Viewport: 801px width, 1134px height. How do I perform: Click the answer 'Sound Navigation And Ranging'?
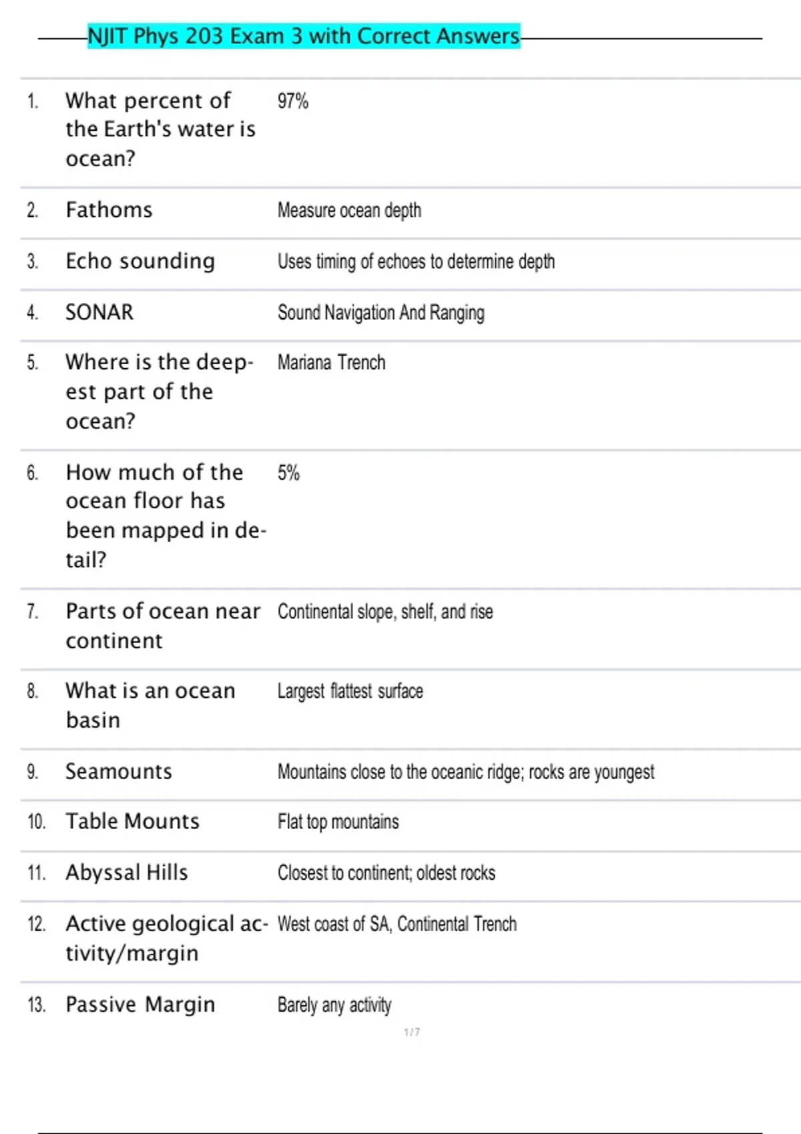pyautogui.click(x=380, y=312)
